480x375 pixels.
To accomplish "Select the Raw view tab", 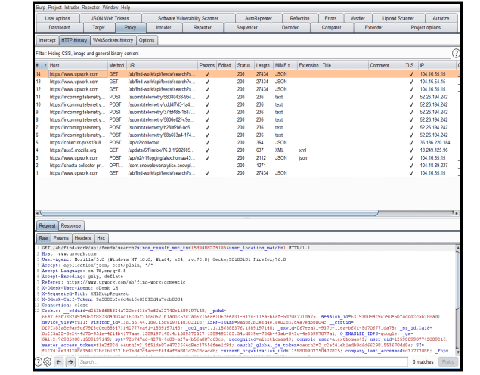I will [44, 238].
